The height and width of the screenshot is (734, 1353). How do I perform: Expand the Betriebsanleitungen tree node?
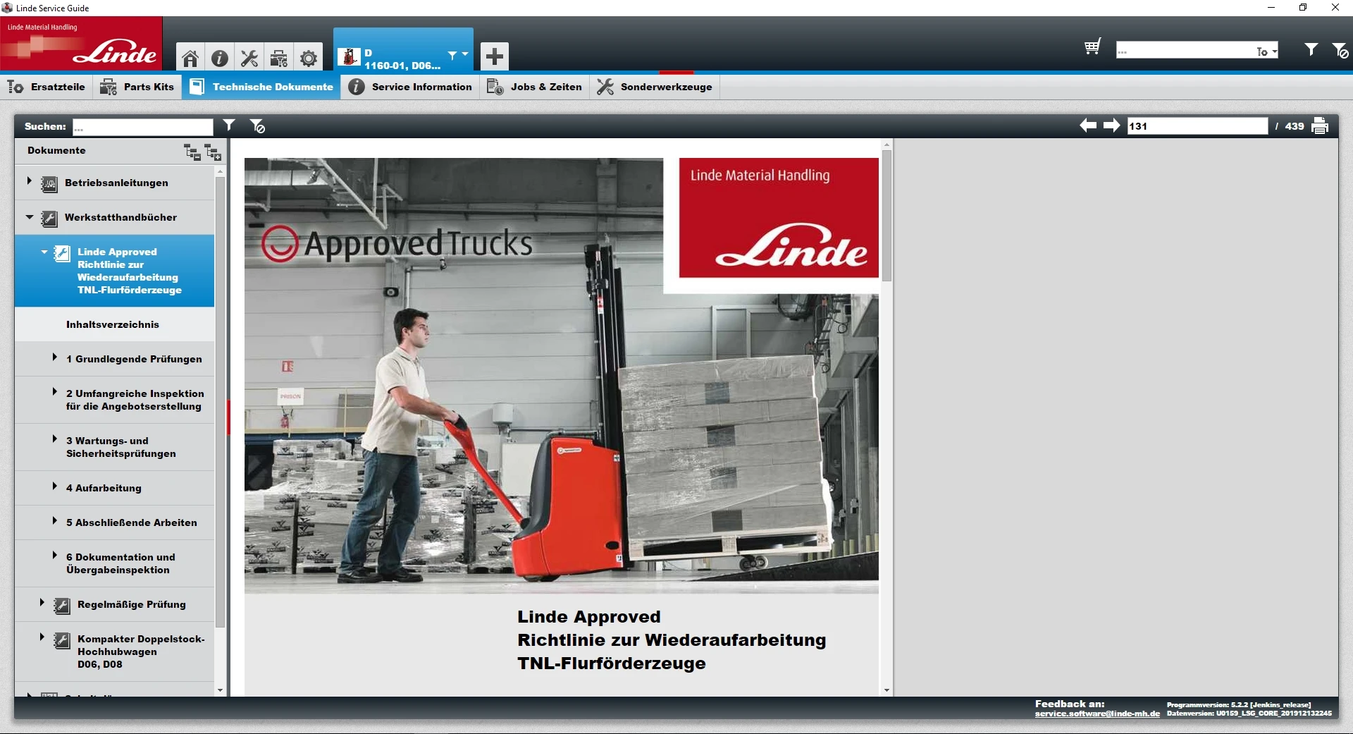tap(29, 181)
